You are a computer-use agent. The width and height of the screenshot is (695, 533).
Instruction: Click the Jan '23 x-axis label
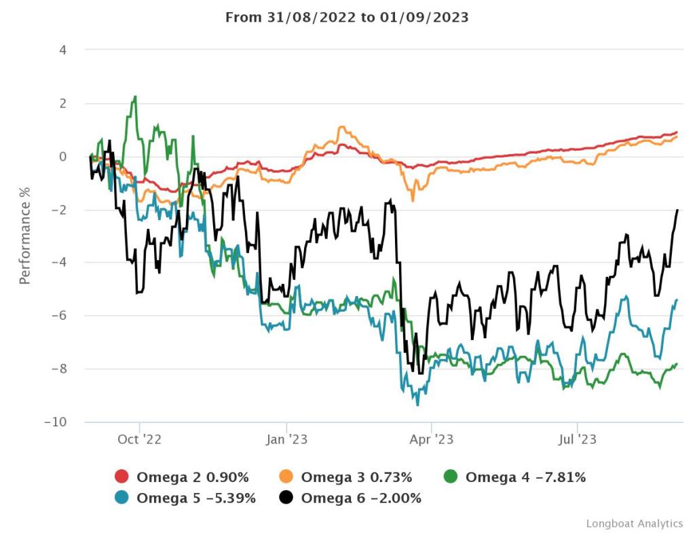pyautogui.click(x=287, y=440)
